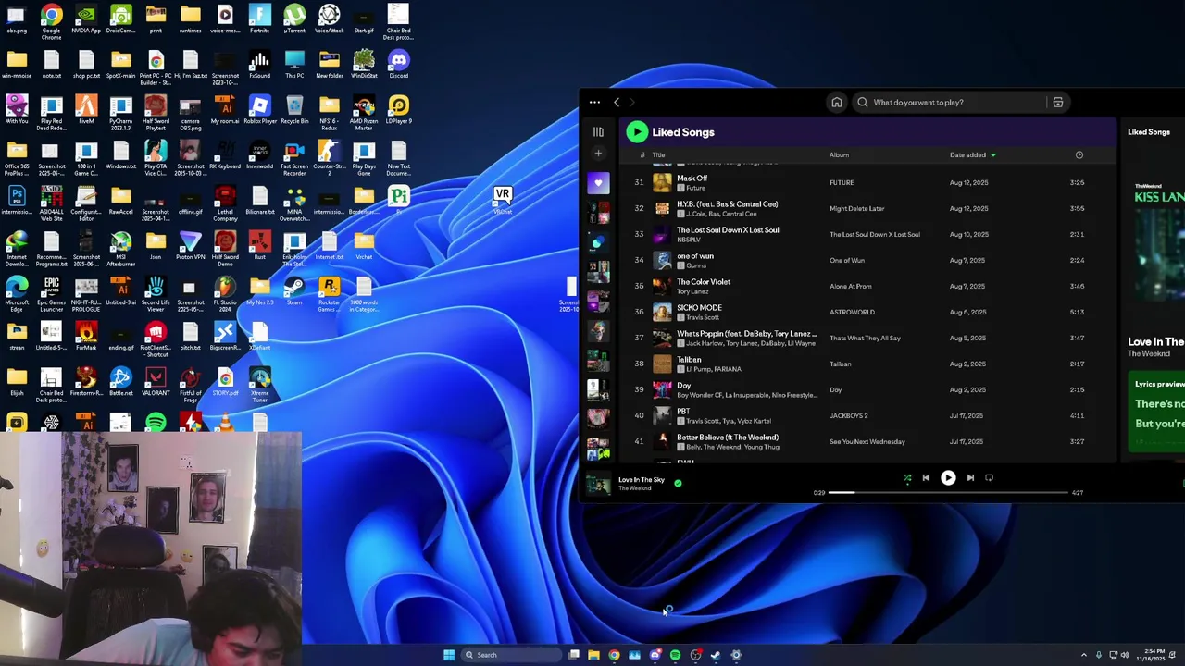1185x666 pixels.
Task: Click now playing album art thumbnail
Action: (598, 484)
